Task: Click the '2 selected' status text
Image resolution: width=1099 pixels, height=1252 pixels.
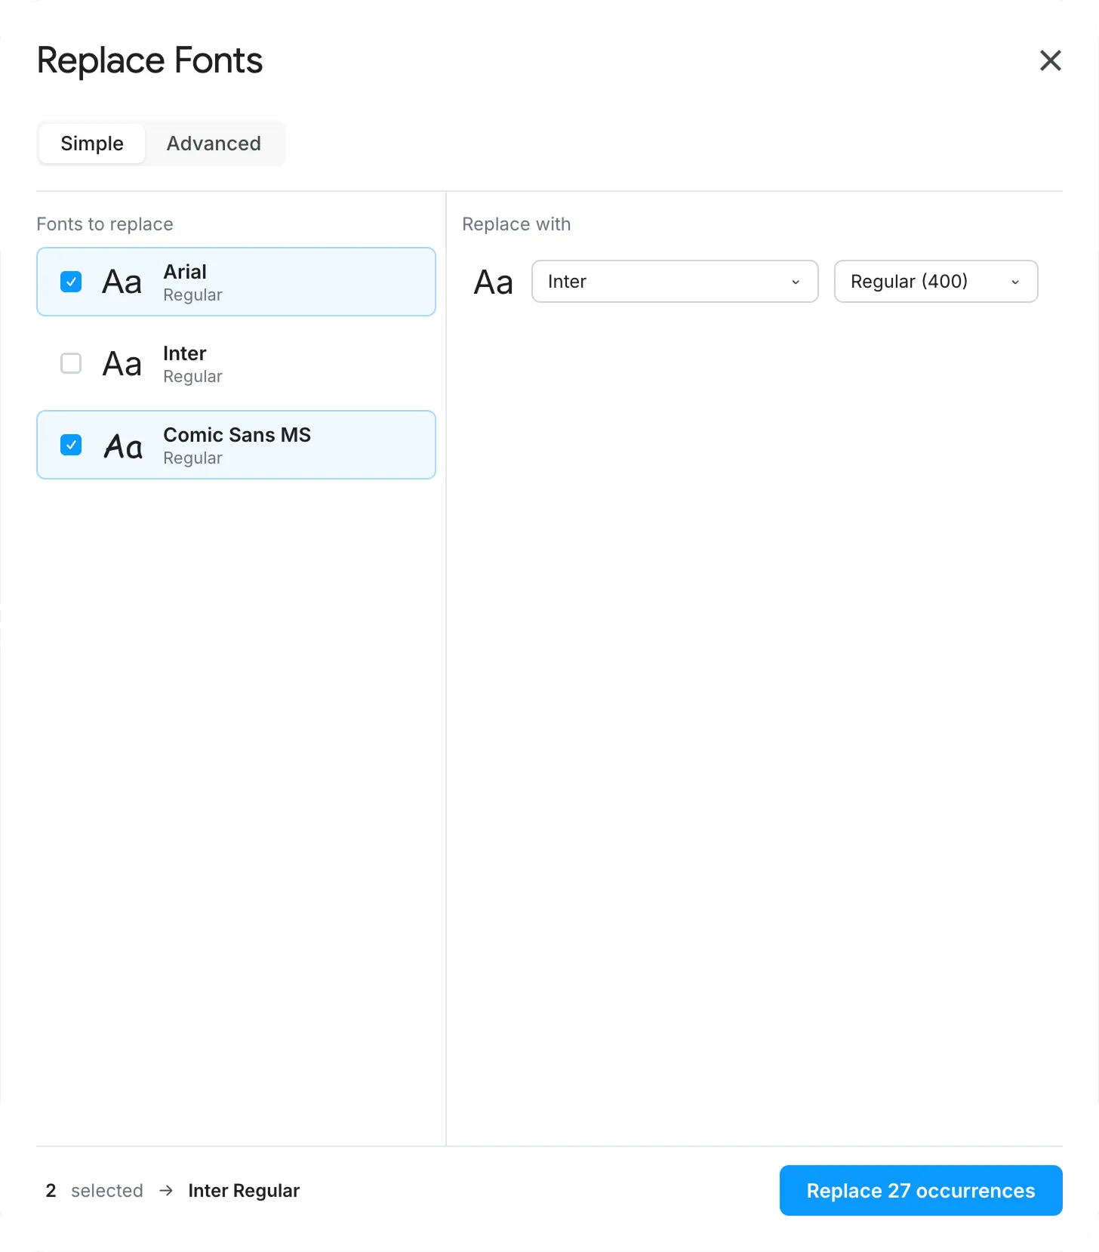Action: (94, 1191)
